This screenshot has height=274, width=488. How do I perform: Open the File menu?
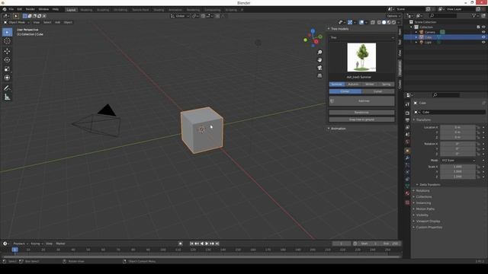click(x=11, y=9)
